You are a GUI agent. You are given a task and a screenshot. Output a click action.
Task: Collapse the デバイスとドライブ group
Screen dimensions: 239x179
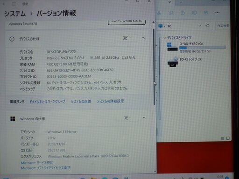pyautogui.click(x=165, y=38)
